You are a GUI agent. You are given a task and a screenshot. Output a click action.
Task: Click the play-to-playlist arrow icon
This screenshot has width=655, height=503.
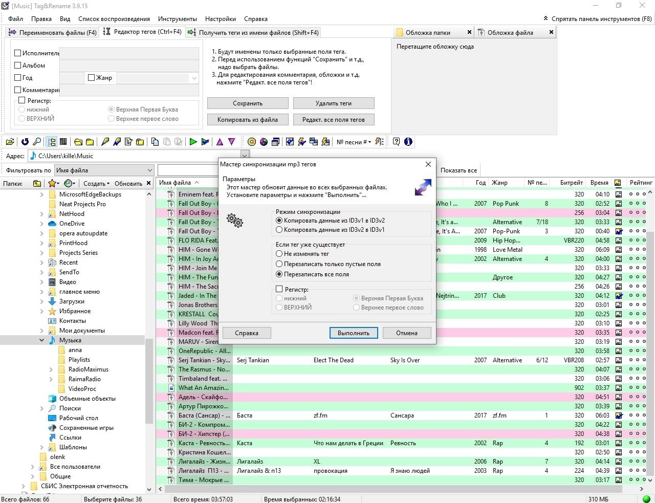point(205,142)
